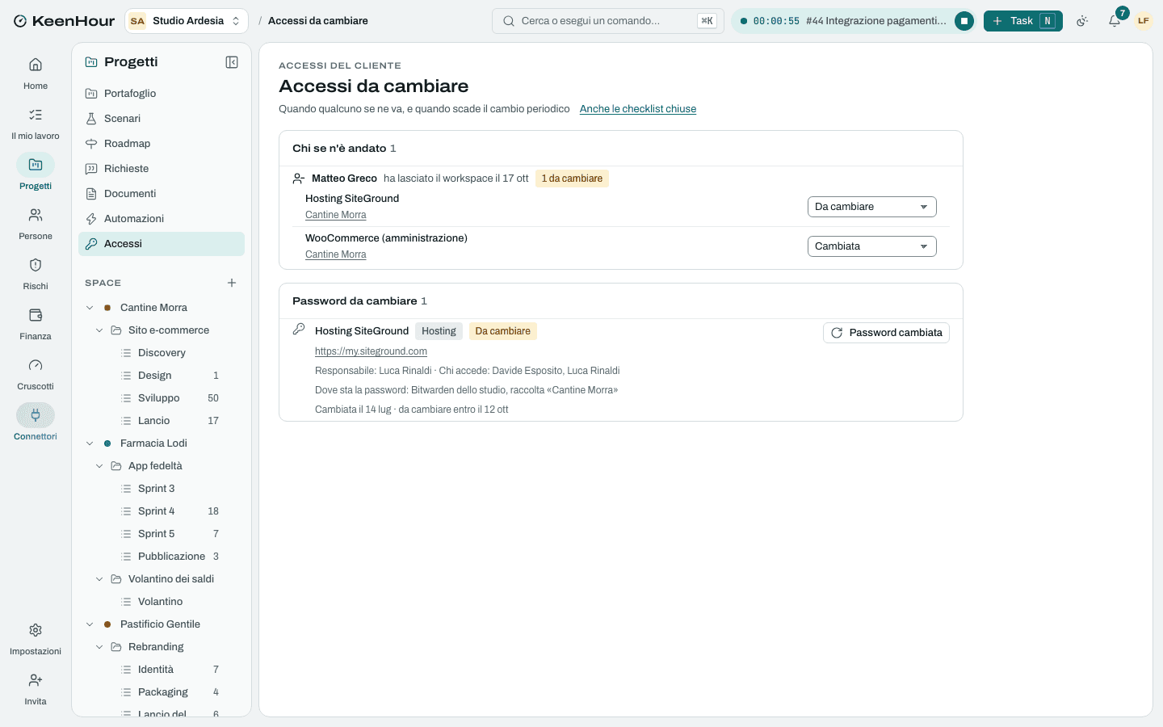
Task: Create a new Task
Action: [1023, 21]
